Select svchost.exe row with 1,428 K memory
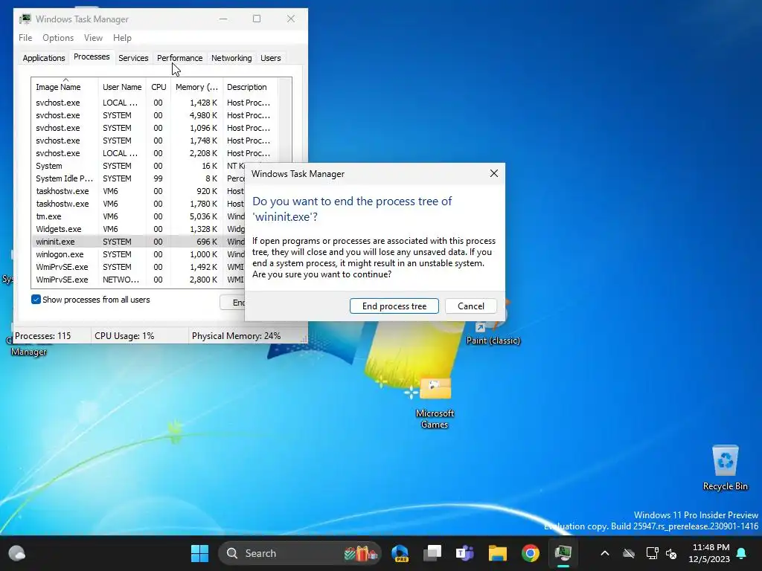The height and width of the screenshot is (571, 762). pos(155,103)
